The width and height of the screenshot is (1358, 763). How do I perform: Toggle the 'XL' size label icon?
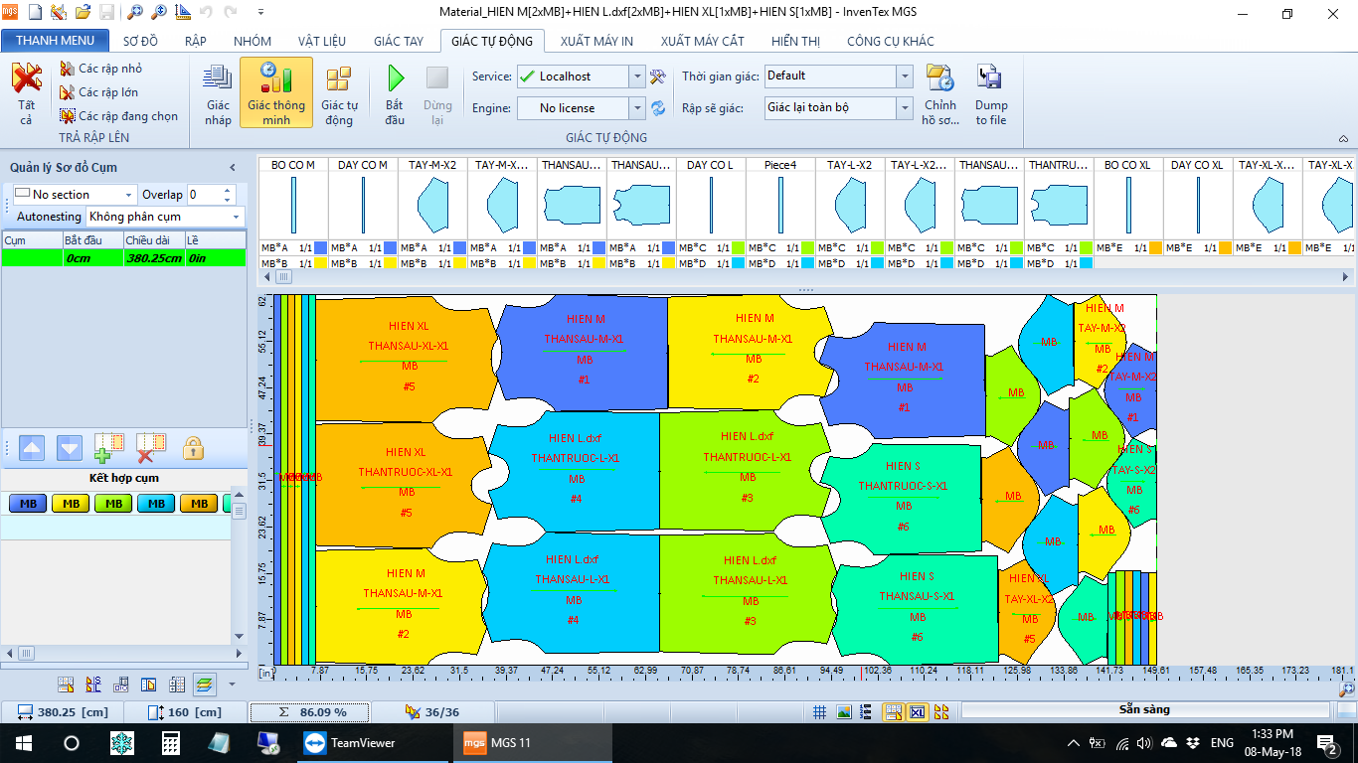pos(917,711)
